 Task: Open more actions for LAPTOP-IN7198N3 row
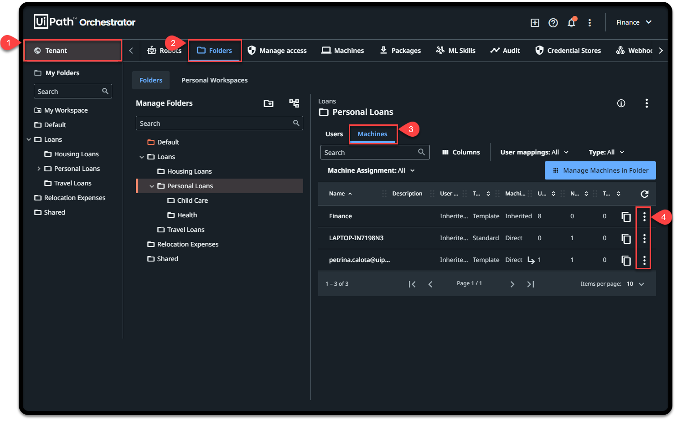tap(644, 238)
